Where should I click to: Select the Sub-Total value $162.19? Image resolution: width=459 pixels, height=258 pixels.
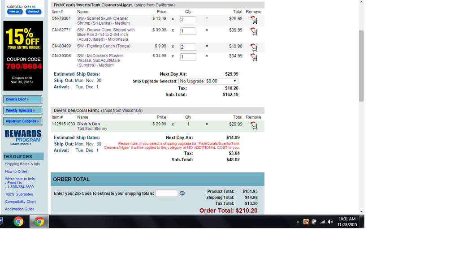click(x=230, y=95)
